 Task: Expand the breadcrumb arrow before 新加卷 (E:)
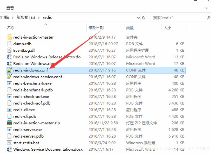(13, 18)
